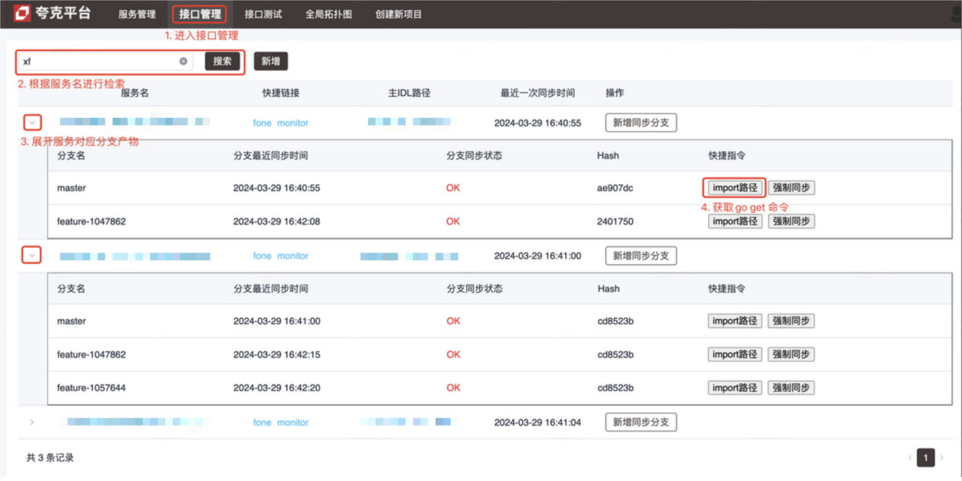Viewport: 962px width, 481px height.
Task: Open the fone link in the first service row
Action: 263,123
